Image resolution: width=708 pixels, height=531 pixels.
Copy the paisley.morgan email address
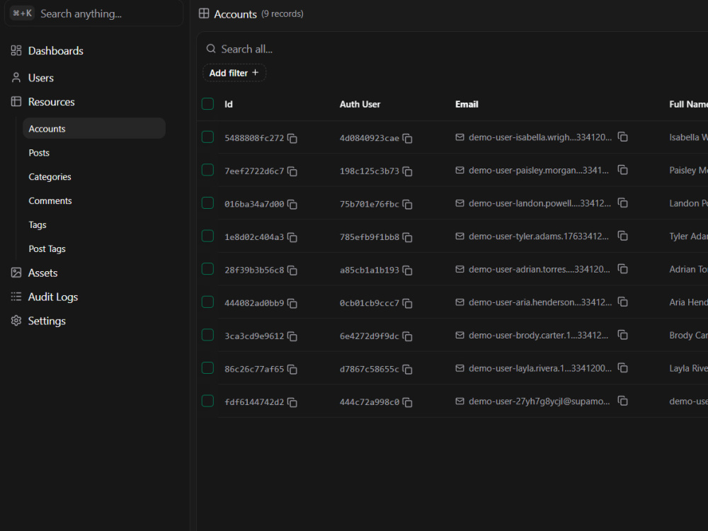(622, 170)
